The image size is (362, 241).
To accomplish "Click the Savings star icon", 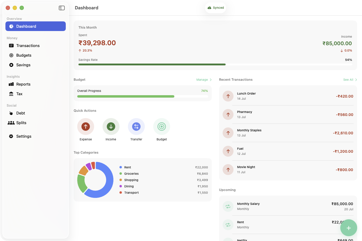I will coord(11,65).
